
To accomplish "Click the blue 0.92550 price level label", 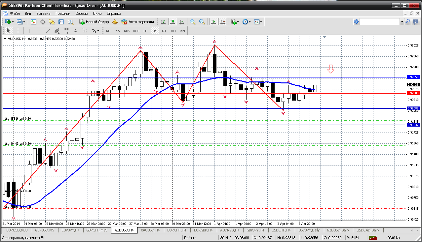I will click(413, 77).
